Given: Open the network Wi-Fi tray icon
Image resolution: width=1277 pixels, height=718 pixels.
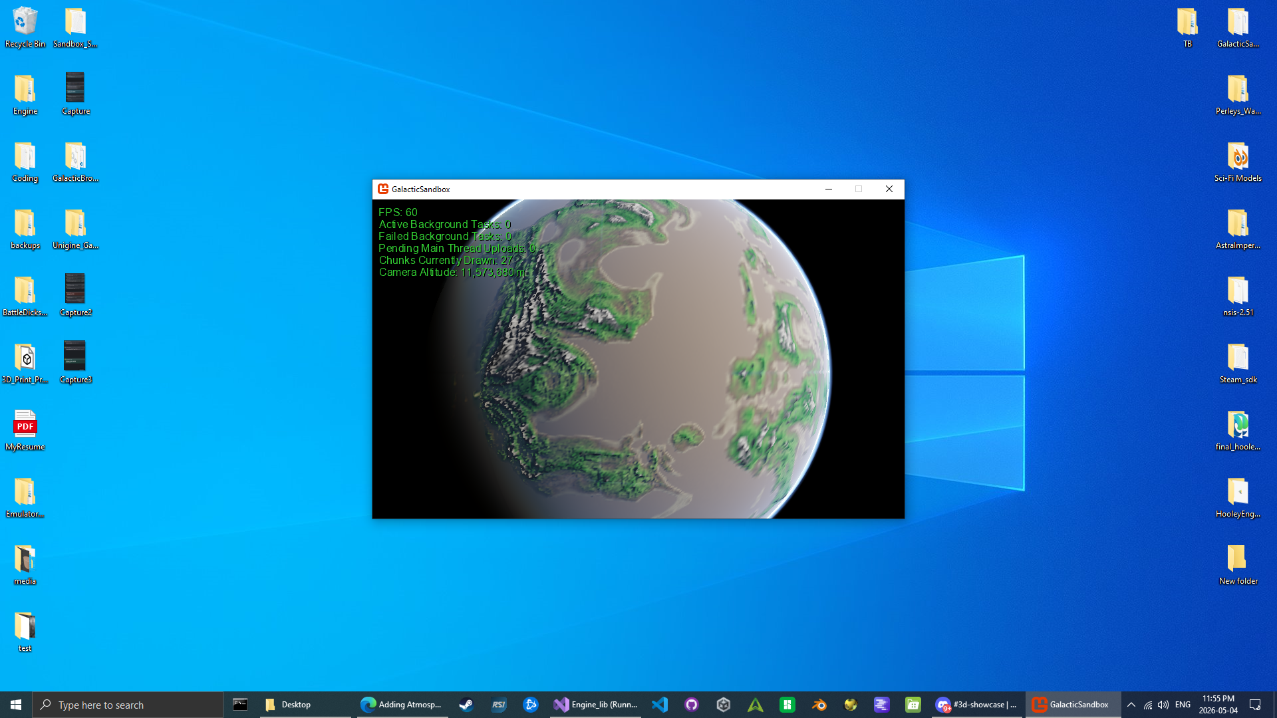Looking at the screenshot, I should (x=1148, y=705).
